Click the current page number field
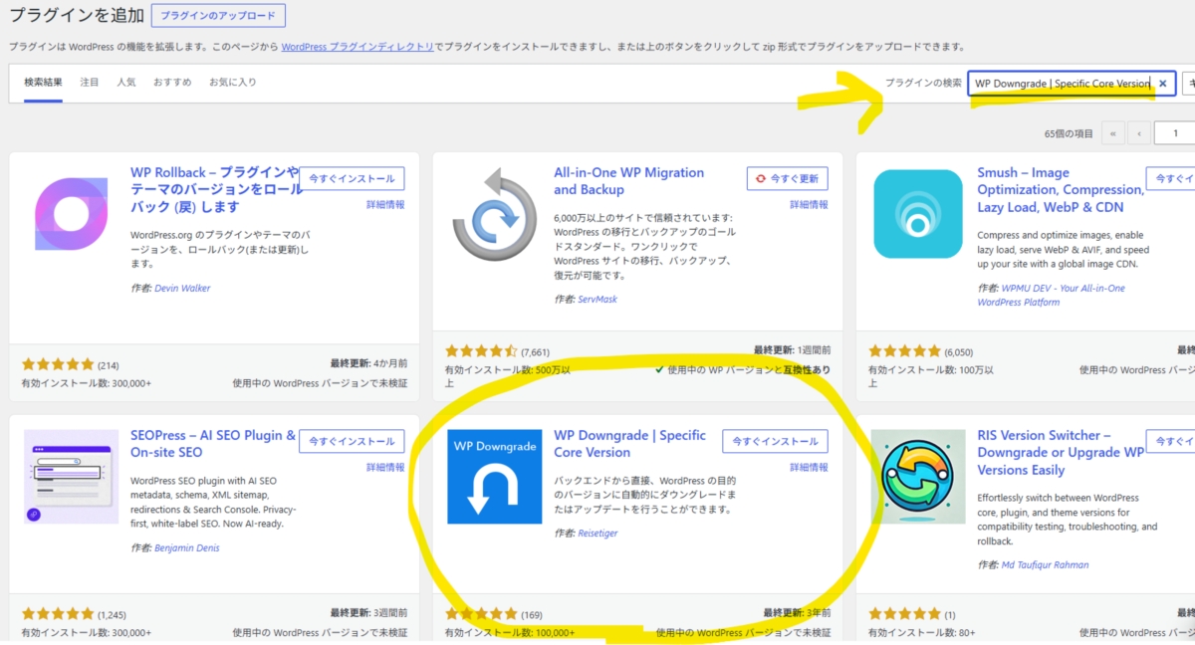Screen dimensions: 1195x645 coord(1175,133)
